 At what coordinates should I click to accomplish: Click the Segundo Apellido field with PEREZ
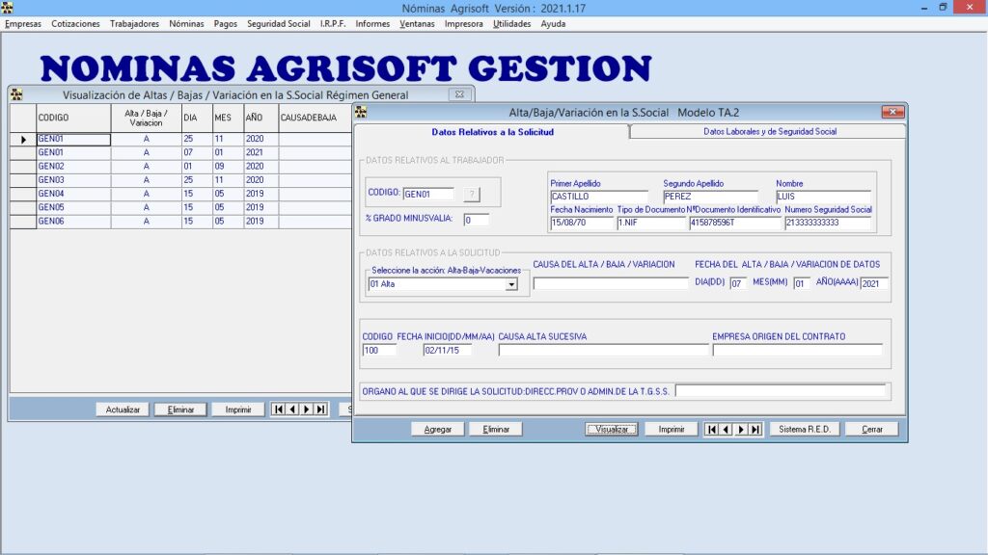pyautogui.click(x=710, y=197)
